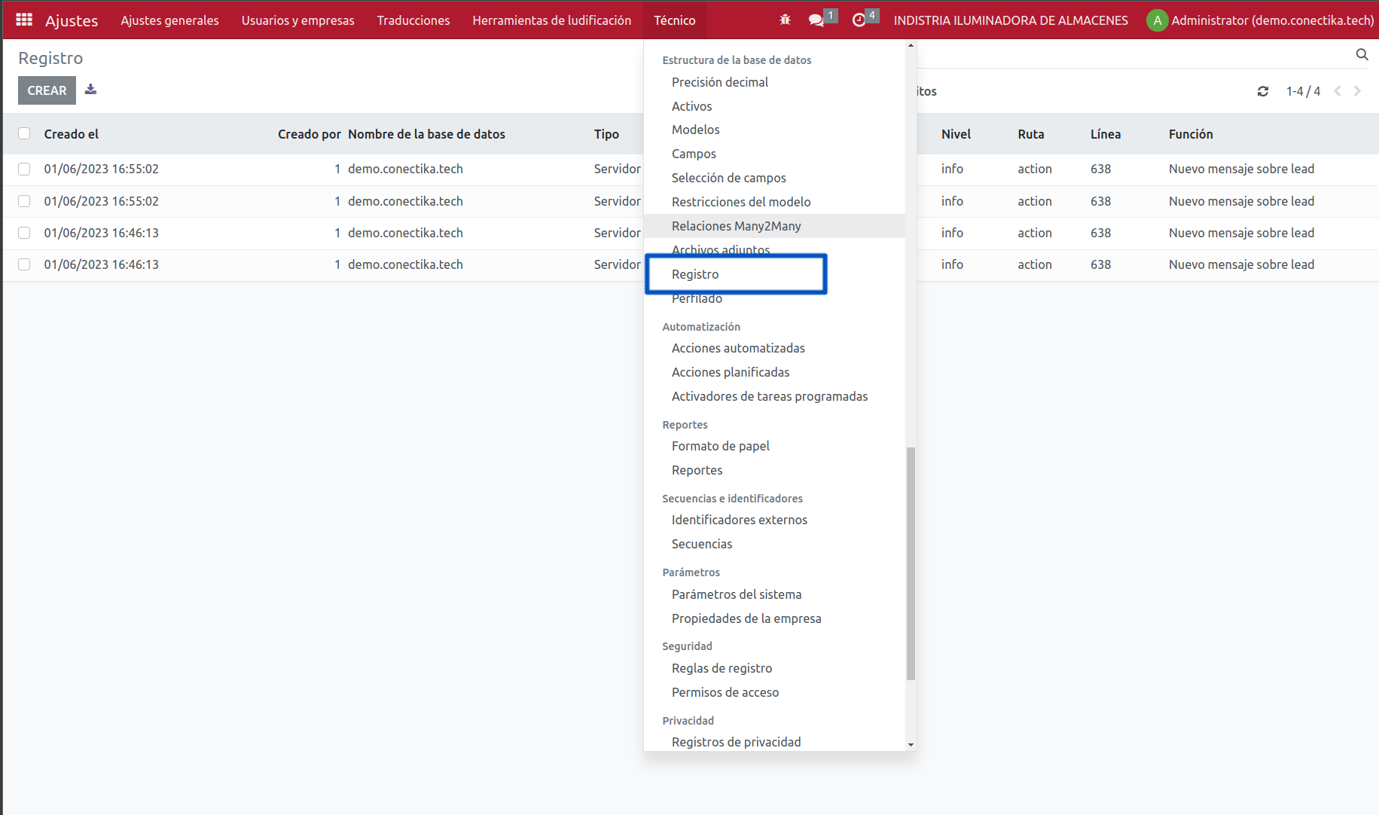This screenshot has width=1379, height=815.
Task: Go to previous page arrow
Action: 1338,91
